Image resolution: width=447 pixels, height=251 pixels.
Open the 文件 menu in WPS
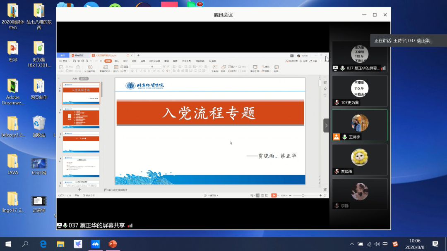(64, 61)
